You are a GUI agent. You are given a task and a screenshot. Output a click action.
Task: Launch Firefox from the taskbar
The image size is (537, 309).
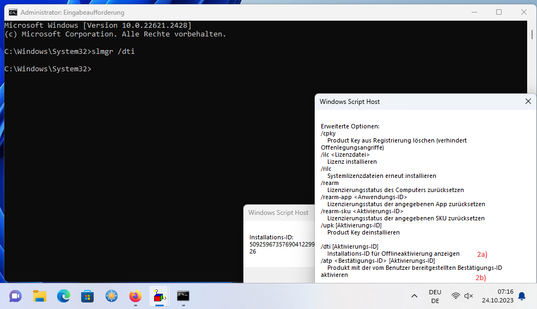click(135, 296)
